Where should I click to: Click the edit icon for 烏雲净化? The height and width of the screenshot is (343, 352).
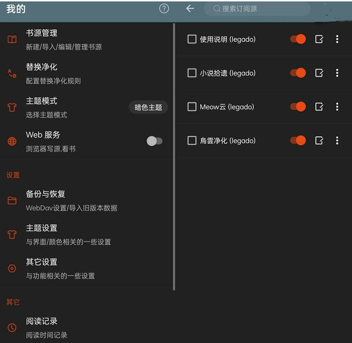pos(319,141)
